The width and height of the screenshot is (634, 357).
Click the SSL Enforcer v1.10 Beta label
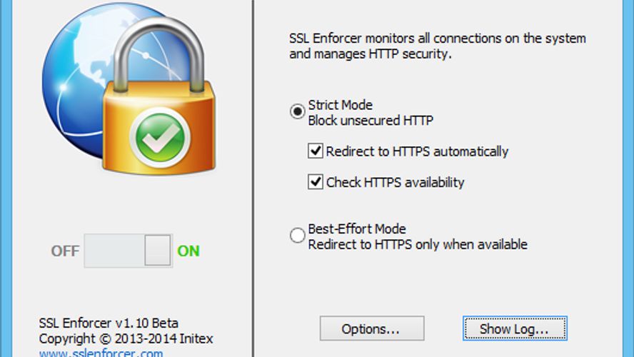(x=109, y=323)
